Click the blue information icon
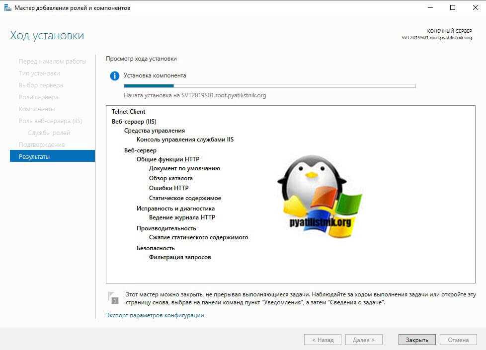The image size is (486, 350). (x=115, y=76)
